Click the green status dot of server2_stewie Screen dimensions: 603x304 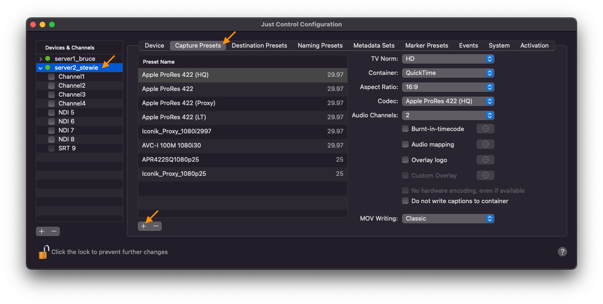48,68
